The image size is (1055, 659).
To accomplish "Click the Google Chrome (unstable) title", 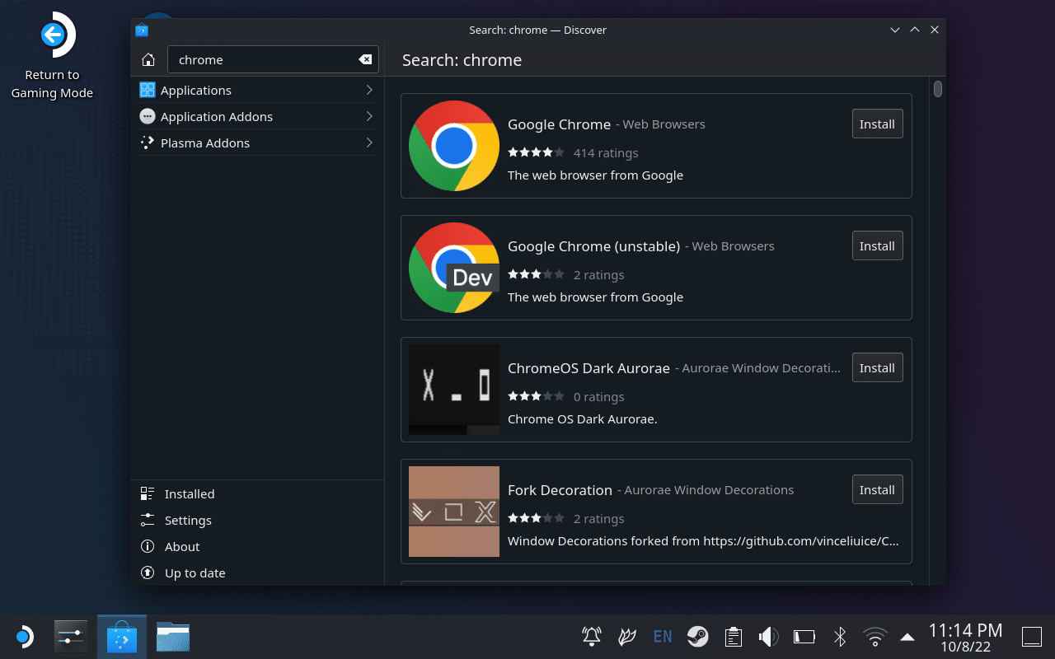I will pos(593,246).
